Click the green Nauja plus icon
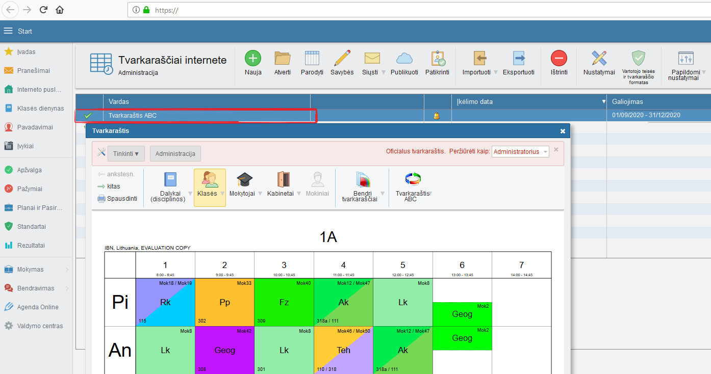This screenshot has height=374, width=711. (x=252, y=59)
